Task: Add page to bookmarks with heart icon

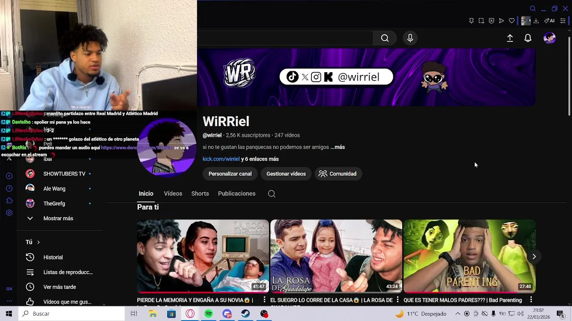Action: click(512, 21)
